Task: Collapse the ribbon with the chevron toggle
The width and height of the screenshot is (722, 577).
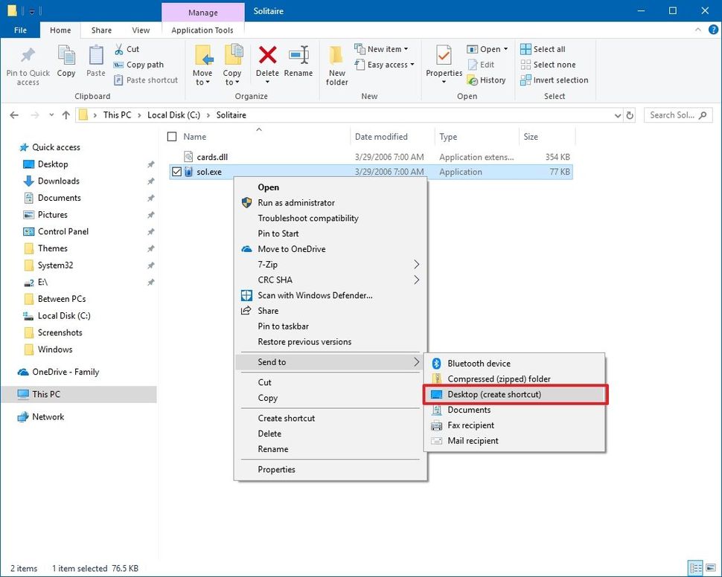Action: (x=697, y=30)
